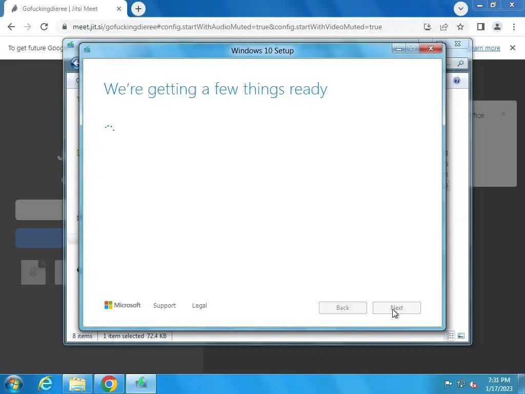
Task: Open the Support link in Setup
Action: tap(165, 306)
